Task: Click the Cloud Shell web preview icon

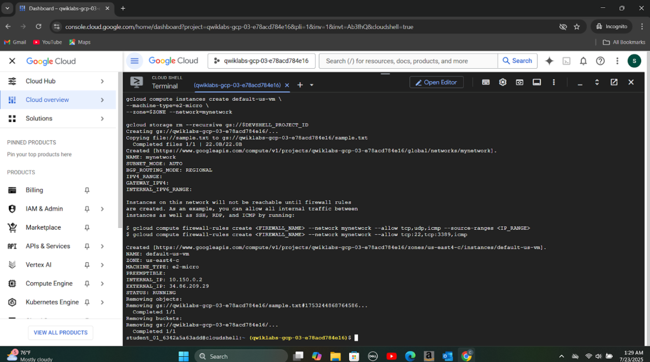Action: 520,82
